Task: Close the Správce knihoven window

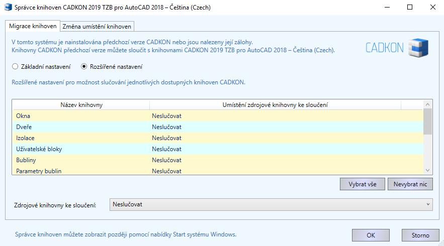Action: 432,7
